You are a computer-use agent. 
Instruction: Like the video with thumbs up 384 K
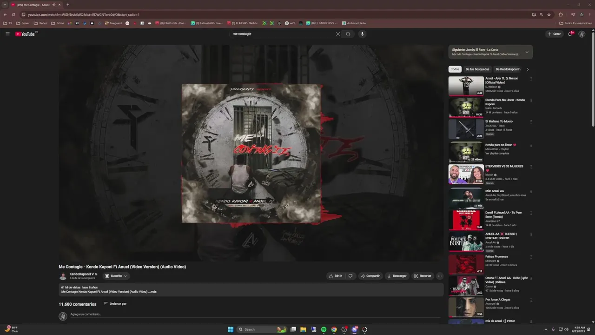click(336, 276)
